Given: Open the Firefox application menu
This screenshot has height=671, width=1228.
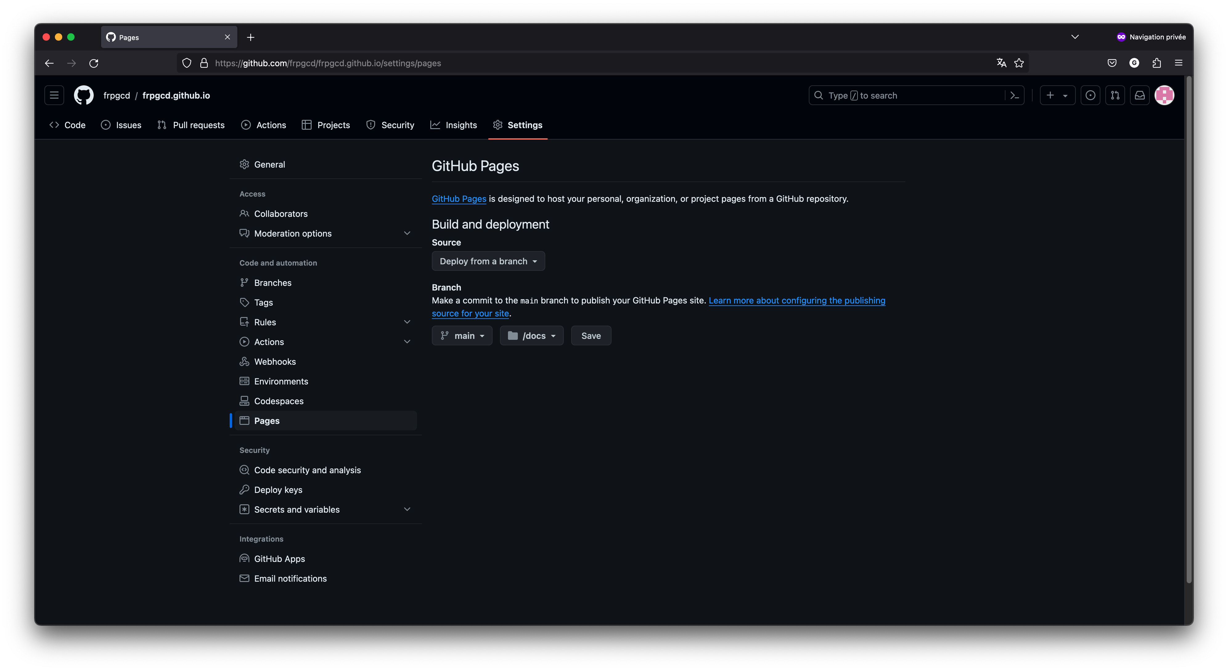Looking at the screenshot, I should pyautogui.click(x=1178, y=63).
